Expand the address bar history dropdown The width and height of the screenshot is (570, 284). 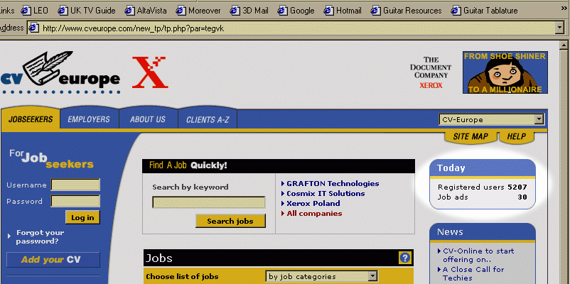pyautogui.click(x=559, y=28)
